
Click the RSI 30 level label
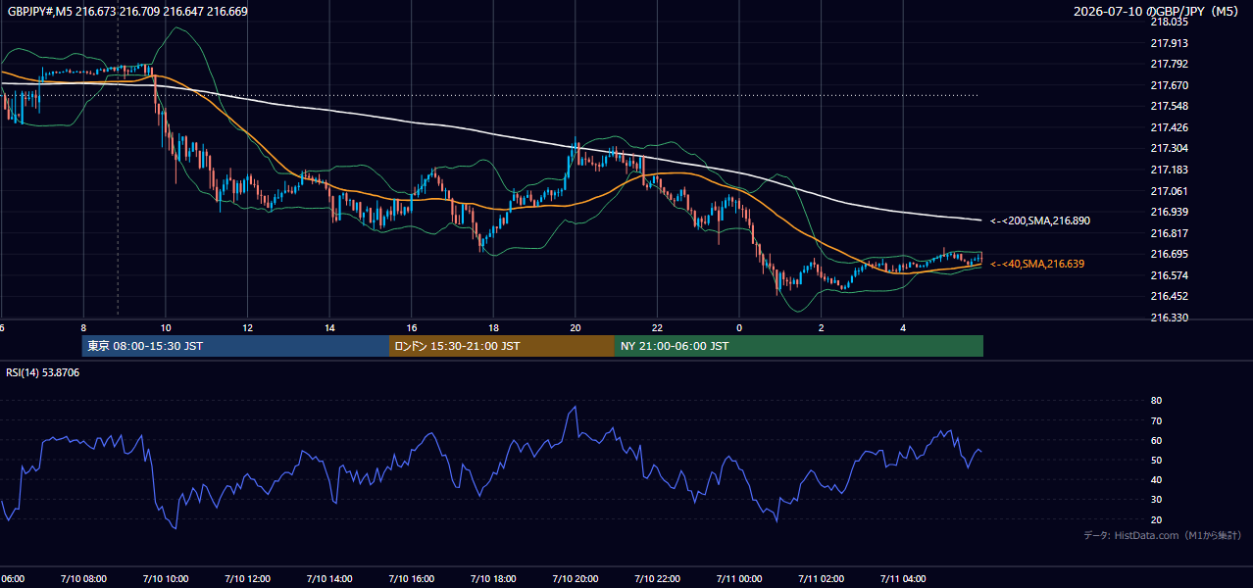[x=1156, y=500]
